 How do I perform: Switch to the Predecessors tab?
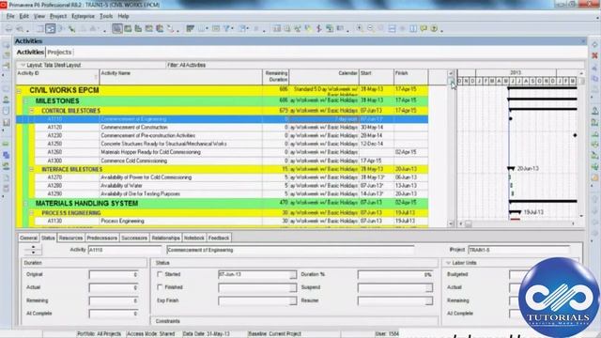[x=102, y=238]
